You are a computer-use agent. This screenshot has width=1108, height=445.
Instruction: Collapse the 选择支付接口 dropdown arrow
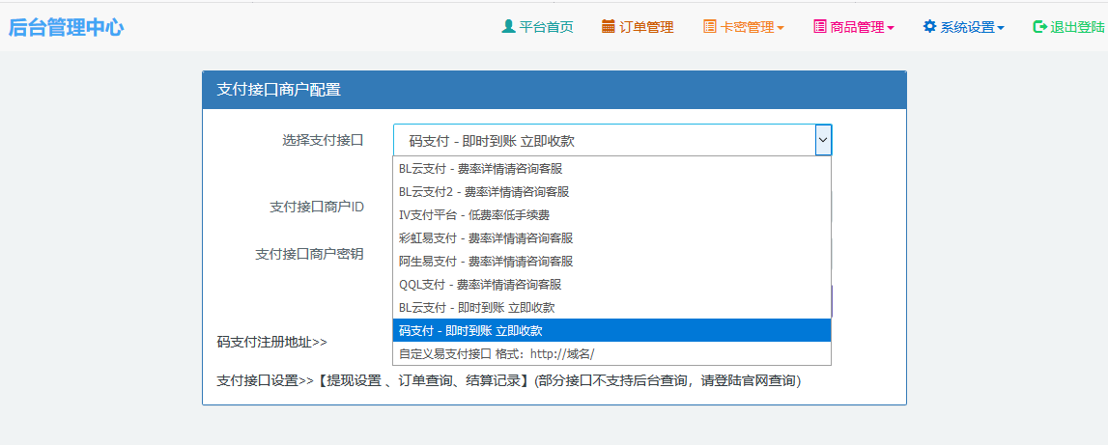pyautogui.click(x=822, y=140)
